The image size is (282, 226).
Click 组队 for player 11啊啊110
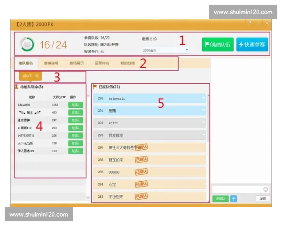point(76,128)
